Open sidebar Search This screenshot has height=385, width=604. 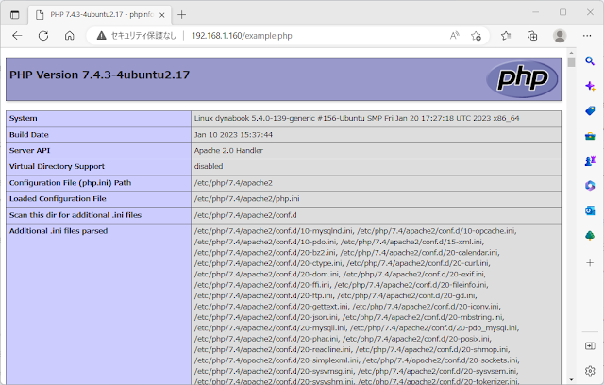[590, 60]
